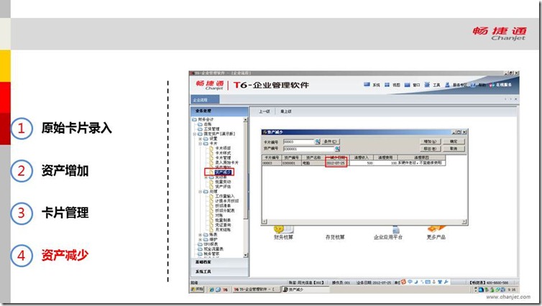Focus the 卡片编号 input field
The width and height of the screenshot is (542, 306).
tap(298, 142)
